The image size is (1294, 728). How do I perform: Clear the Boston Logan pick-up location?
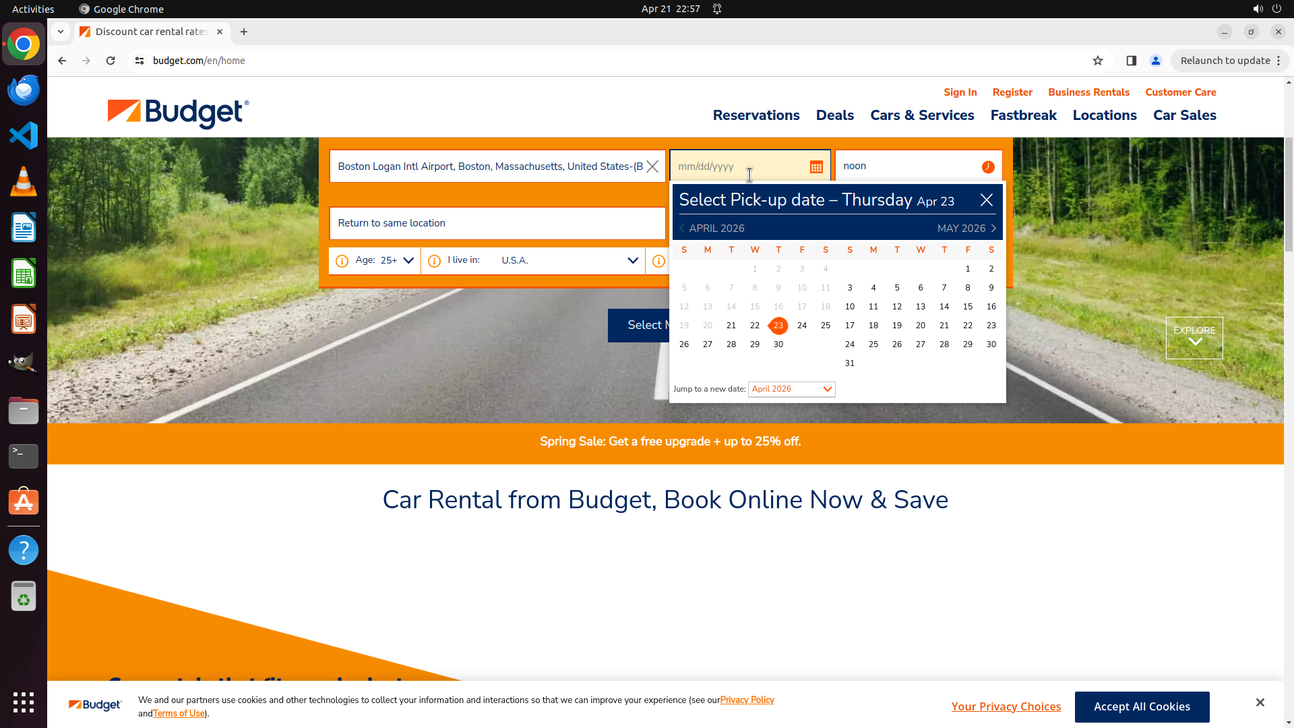click(652, 166)
